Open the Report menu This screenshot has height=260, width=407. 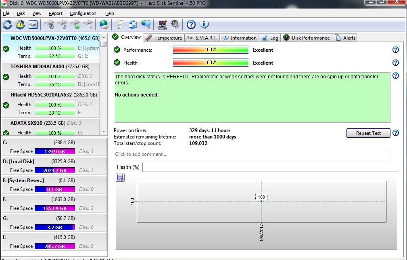pos(56,13)
